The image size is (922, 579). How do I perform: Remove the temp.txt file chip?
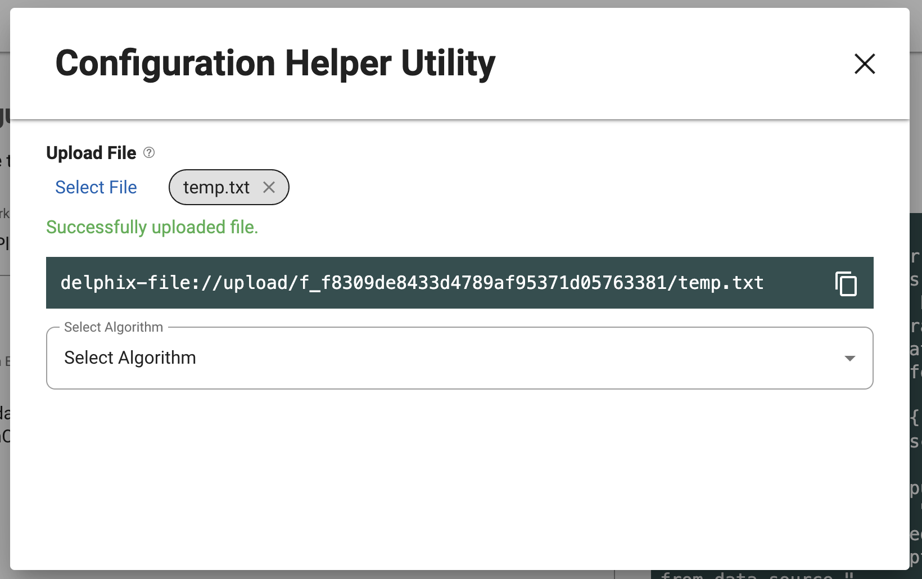[269, 187]
